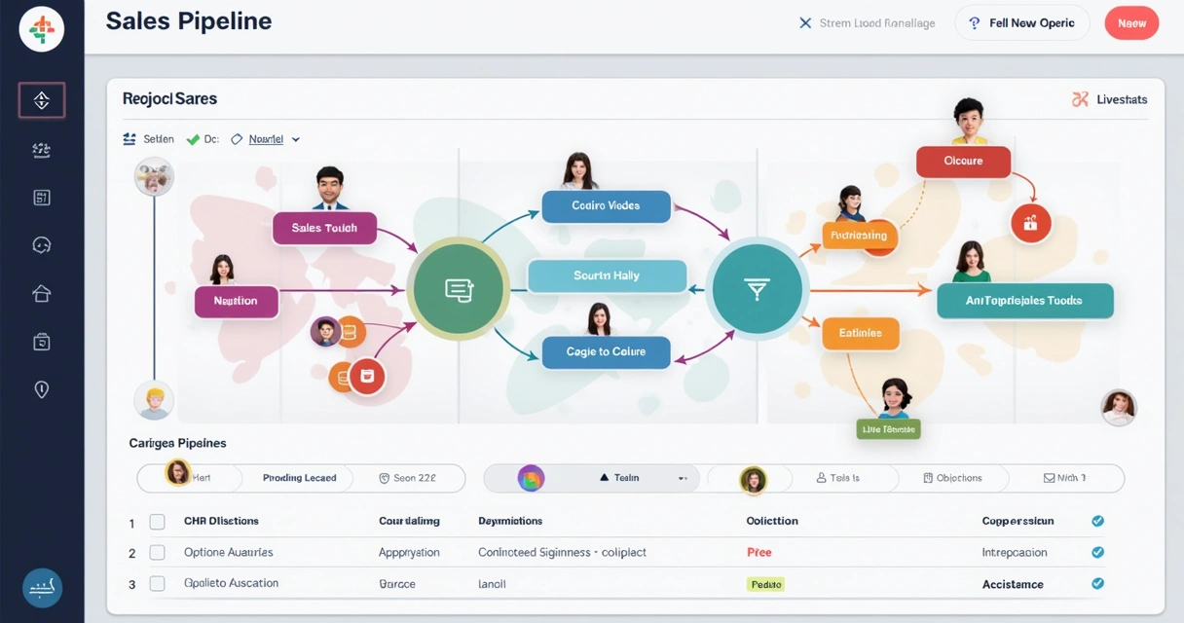Click the gradient color swatch circle
Screen dimensions: 1184x623
click(531, 478)
